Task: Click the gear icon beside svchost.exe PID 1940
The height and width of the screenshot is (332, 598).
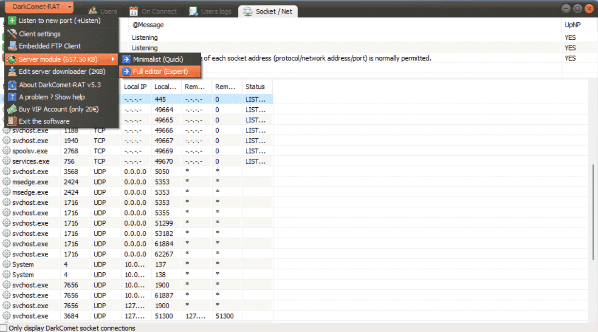Action: pos(7,141)
